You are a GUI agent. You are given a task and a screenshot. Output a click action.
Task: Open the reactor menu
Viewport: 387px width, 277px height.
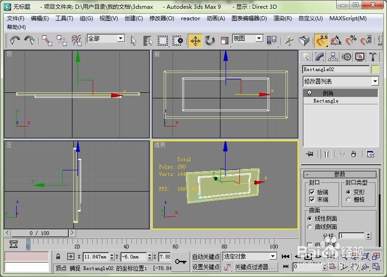[x=191, y=18]
